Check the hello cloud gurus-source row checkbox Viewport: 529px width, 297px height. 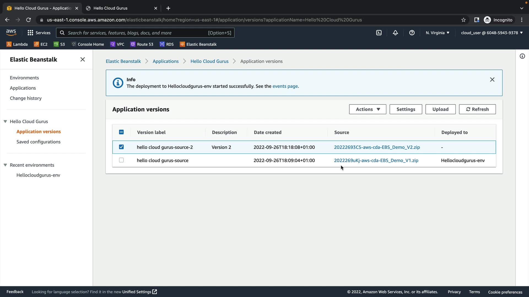tap(121, 160)
